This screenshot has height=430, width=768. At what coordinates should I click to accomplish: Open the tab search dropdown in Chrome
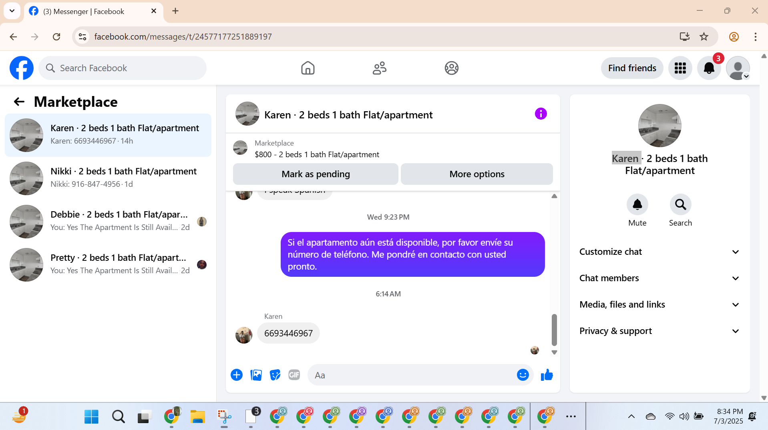12,11
